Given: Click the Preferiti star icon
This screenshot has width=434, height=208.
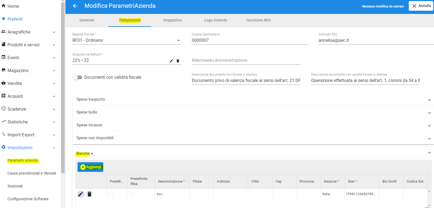Looking at the screenshot, I should 3,18.
